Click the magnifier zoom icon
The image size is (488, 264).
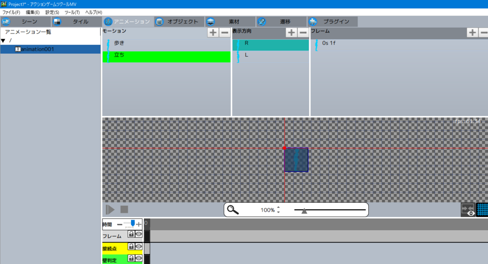pos(233,210)
